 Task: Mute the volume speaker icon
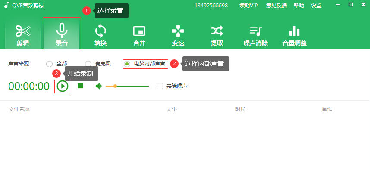pos(98,86)
